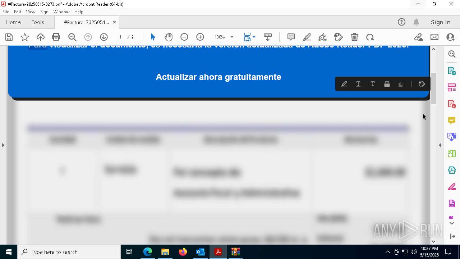Screen dimensions: 460x259
Task: Open the Fill & Sign tool in right pane
Action: [452, 187]
